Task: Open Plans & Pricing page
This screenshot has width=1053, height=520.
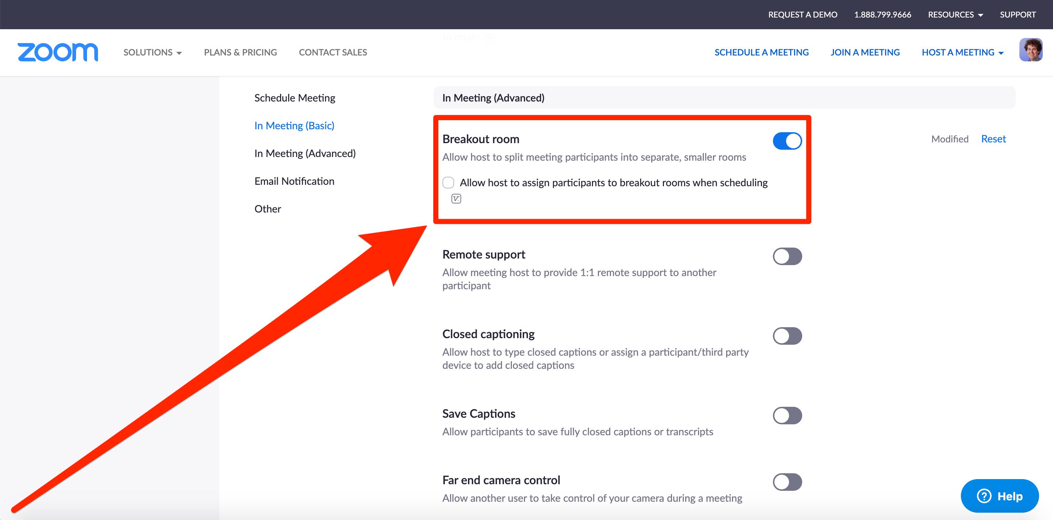Action: [240, 52]
